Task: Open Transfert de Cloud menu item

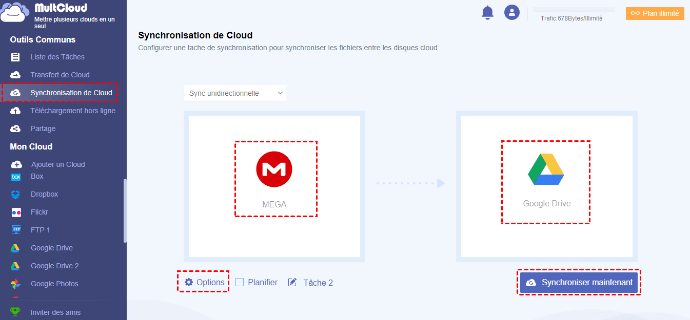Action: [x=60, y=75]
